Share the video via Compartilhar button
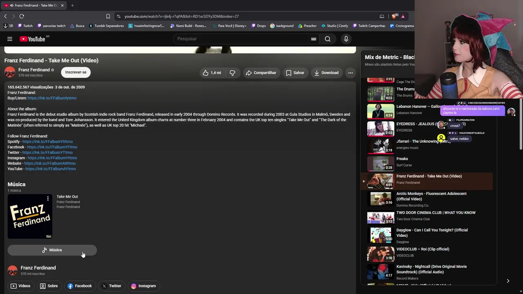523x294 pixels. coord(261,73)
